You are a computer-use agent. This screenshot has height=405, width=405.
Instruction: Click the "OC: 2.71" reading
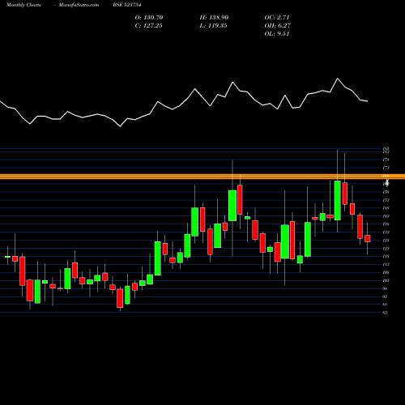point(277,18)
